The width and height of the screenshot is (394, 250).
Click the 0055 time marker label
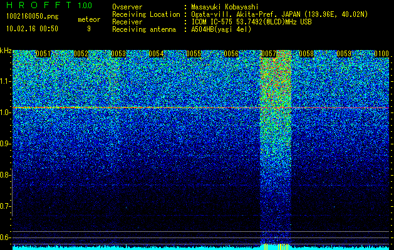tap(194, 54)
